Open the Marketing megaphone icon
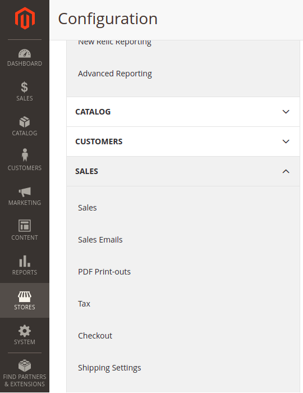The width and height of the screenshot is (303, 393). click(x=25, y=192)
